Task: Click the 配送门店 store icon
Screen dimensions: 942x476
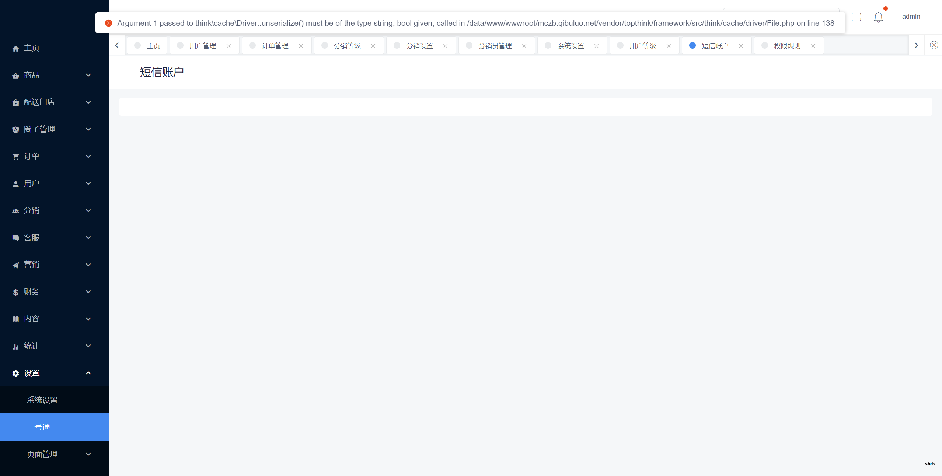Action: click(x=15, y=102)
